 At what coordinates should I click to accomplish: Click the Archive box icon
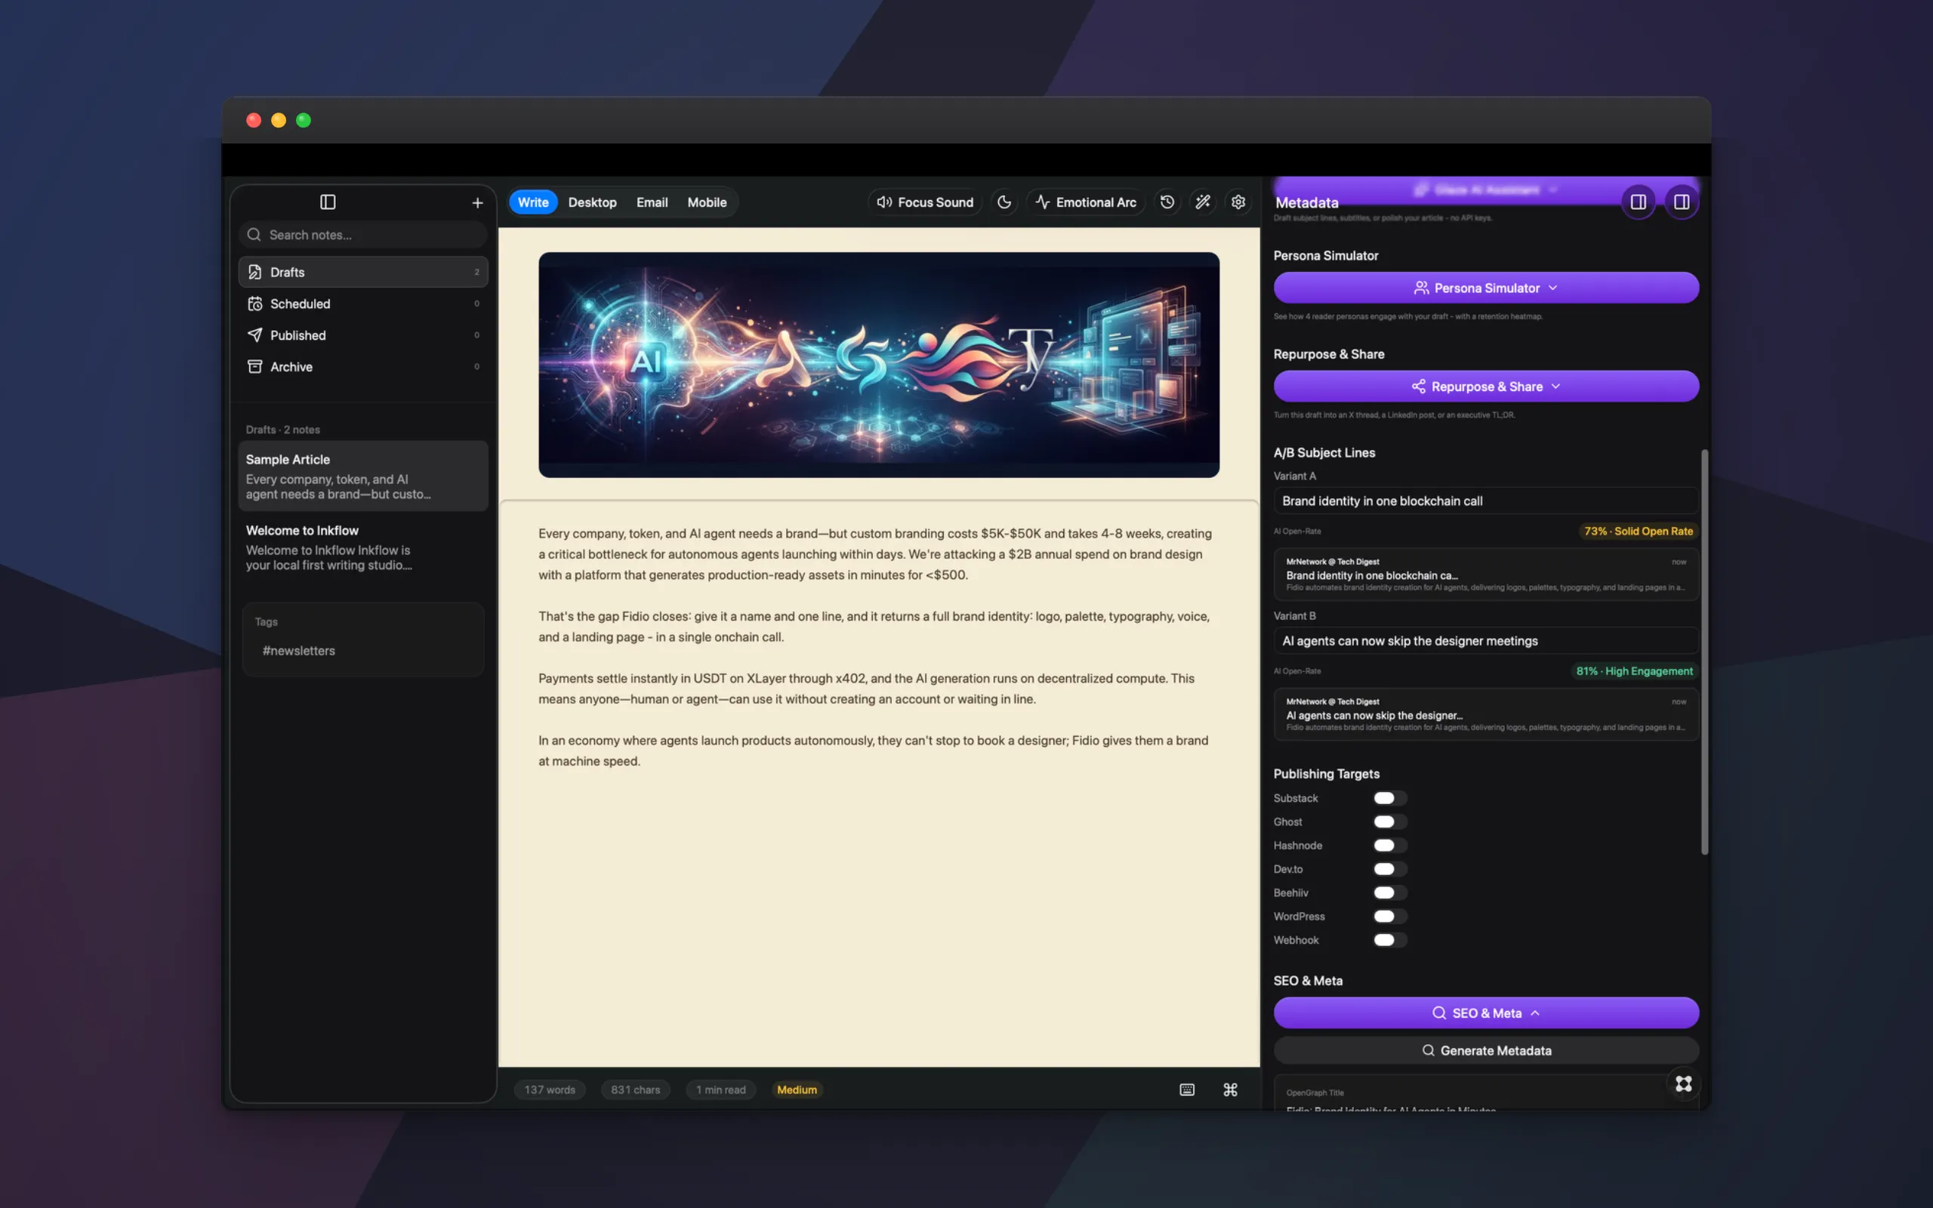click(254, 367)
